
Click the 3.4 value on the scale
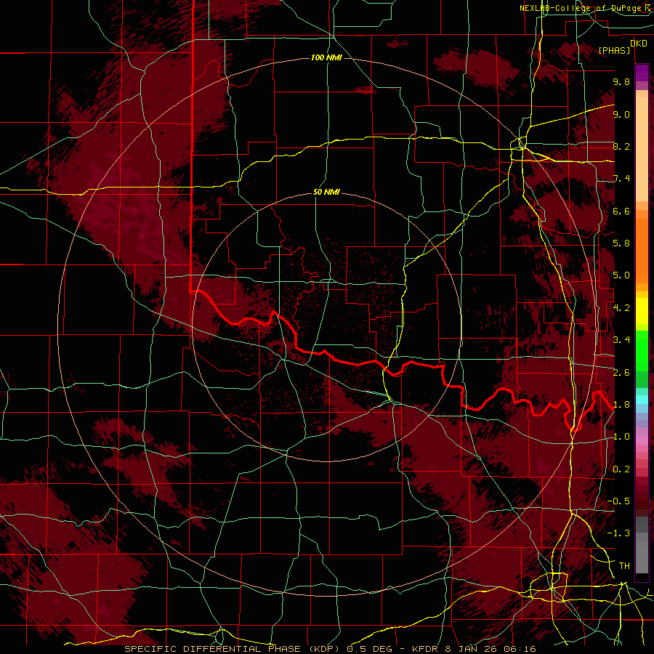(x=621, y=340)
